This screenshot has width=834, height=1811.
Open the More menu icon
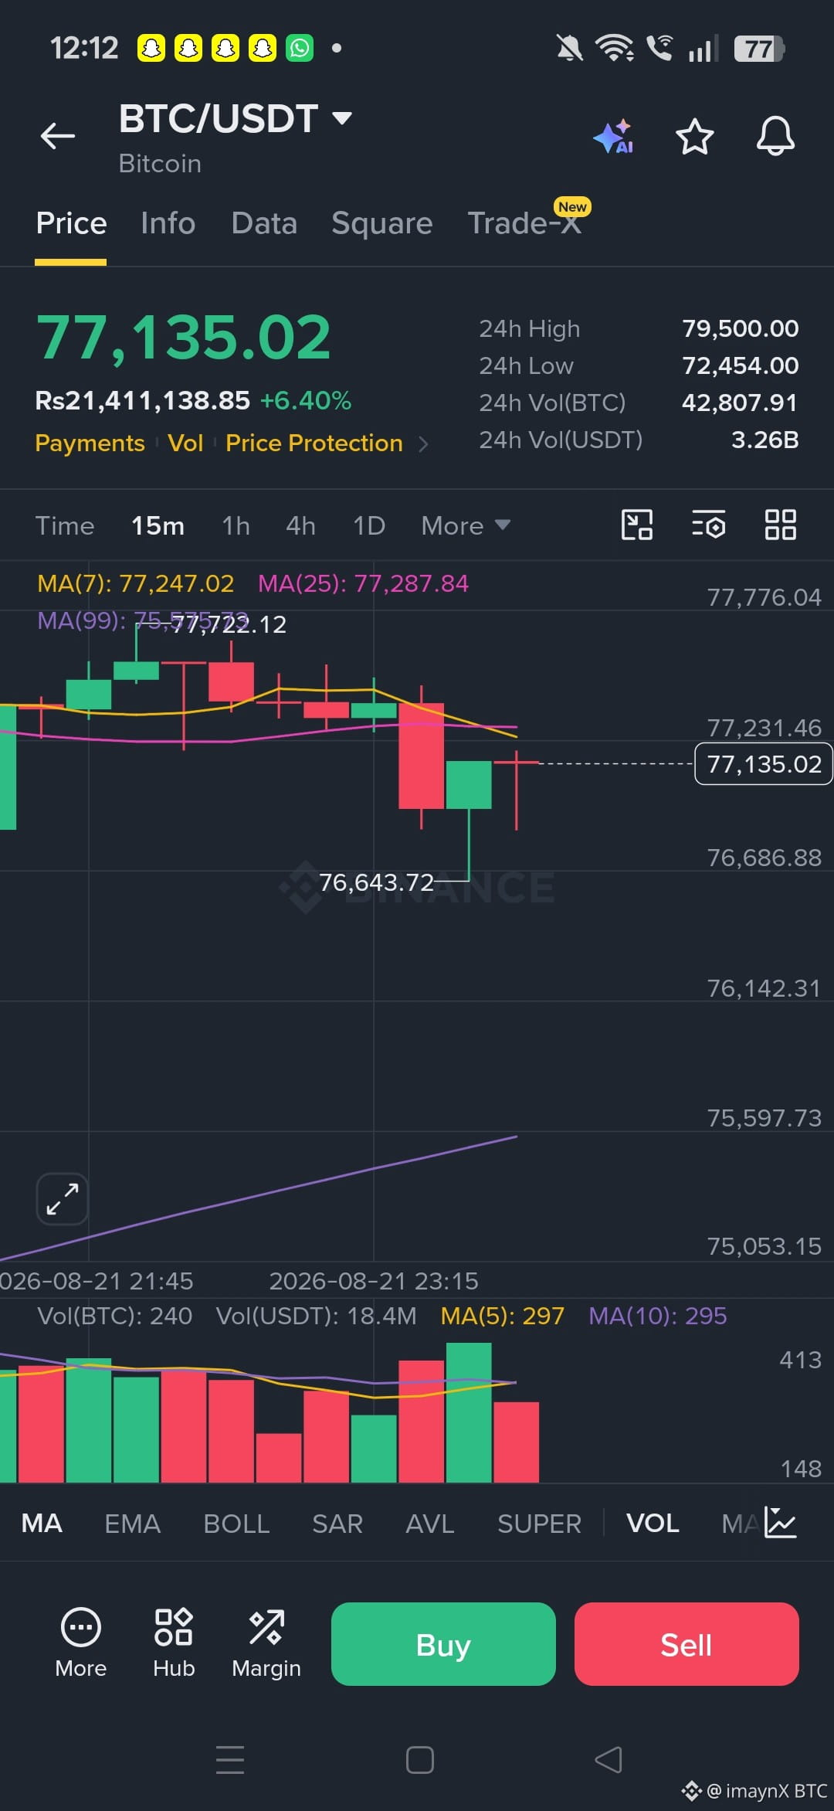coord(81,1643)
